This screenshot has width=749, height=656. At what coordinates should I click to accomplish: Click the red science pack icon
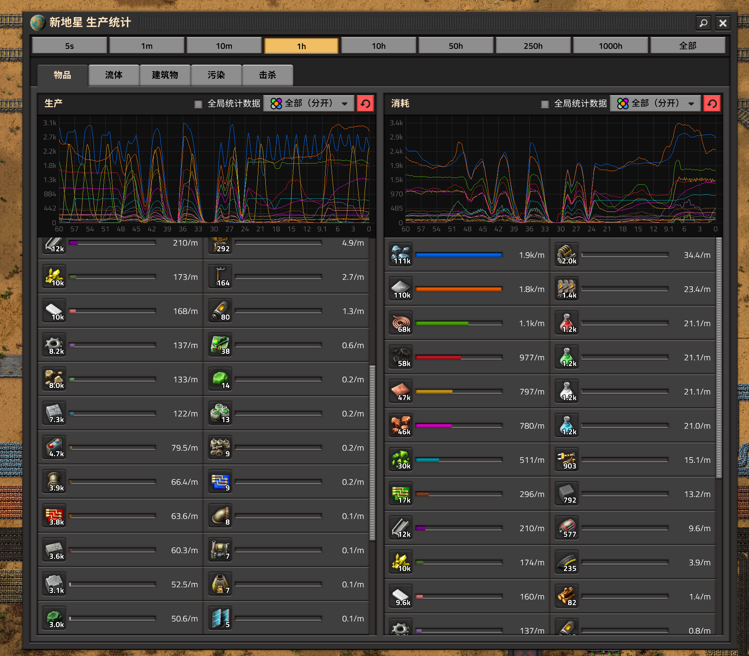pyautogui.click(x=567, y=323)
